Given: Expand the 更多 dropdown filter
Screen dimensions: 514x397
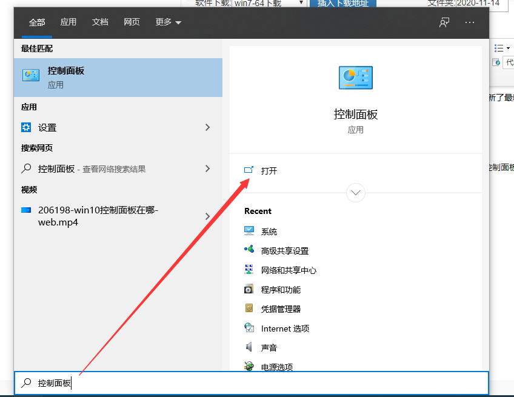Looking at the screenshot, I should pyautogui.click(x=168, y=22).
